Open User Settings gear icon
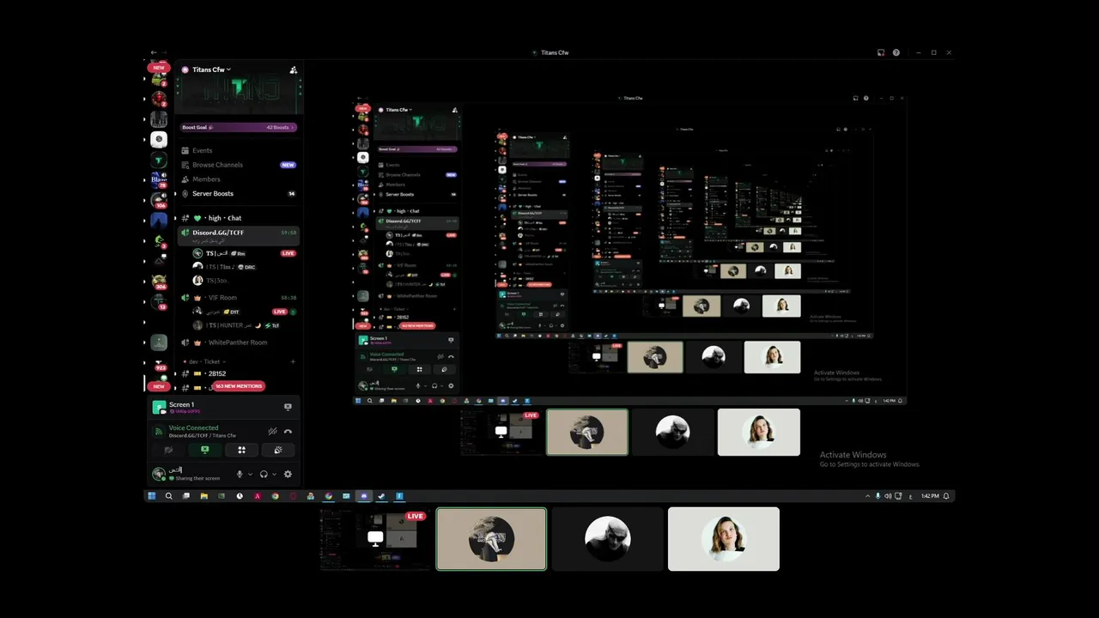This screenshot has height=618, width=1099. pyautogui.click(x=288, y=474)
